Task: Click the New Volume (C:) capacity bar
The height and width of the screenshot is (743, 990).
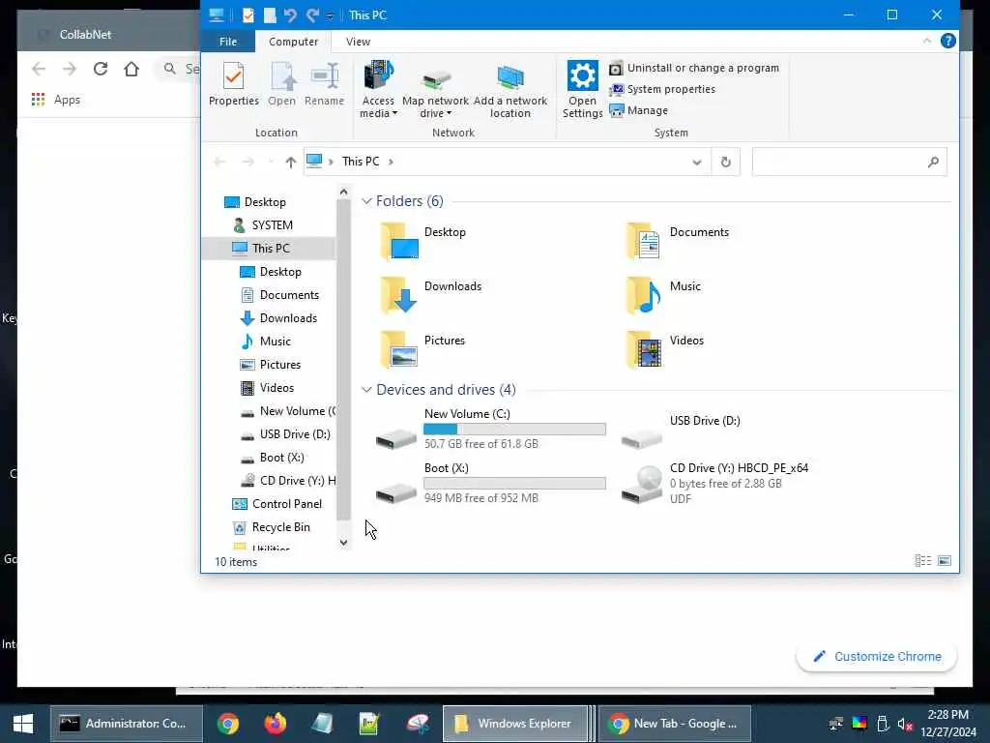Action: (x=514, y=430)
